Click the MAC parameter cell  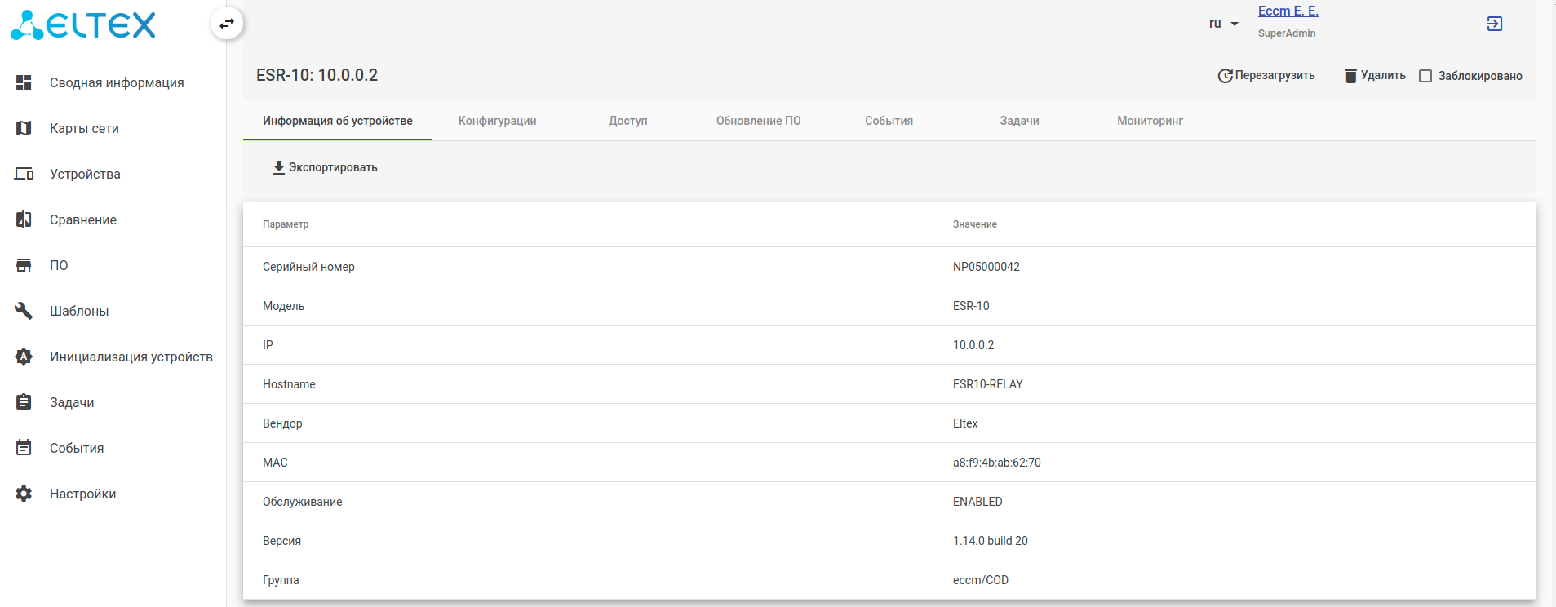click(275, 463)
